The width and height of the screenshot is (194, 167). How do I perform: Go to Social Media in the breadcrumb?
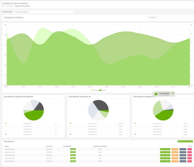[9, 6]
